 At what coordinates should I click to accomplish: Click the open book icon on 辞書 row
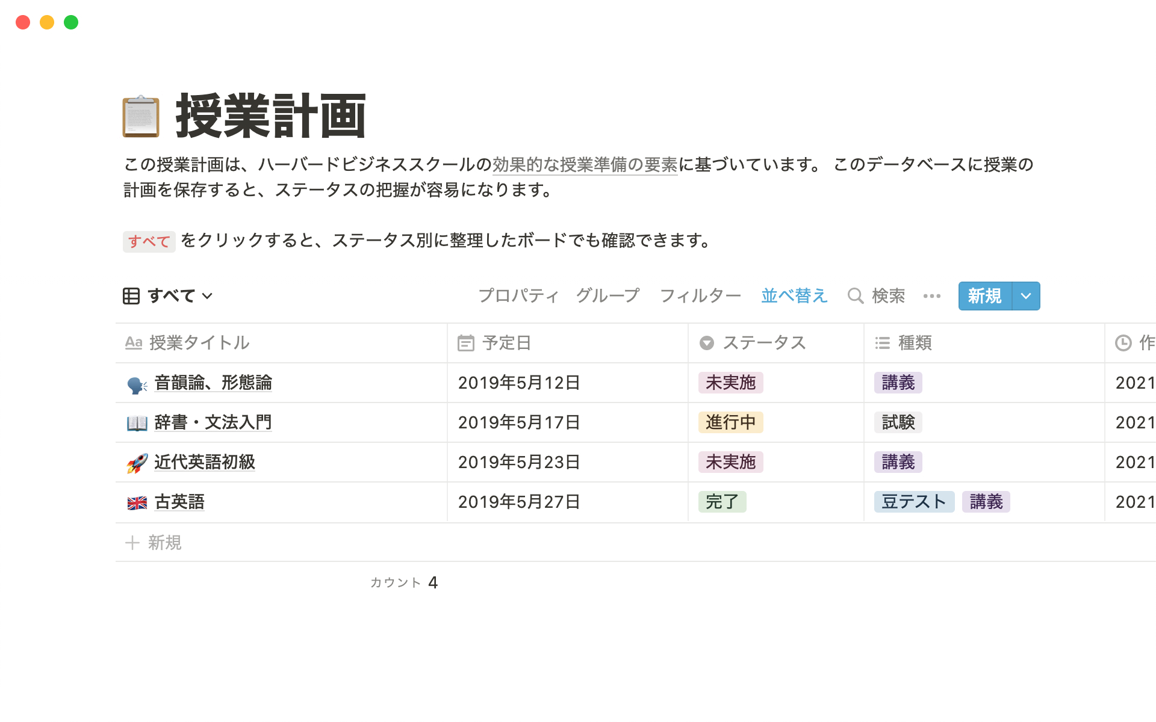coord(137,423)
